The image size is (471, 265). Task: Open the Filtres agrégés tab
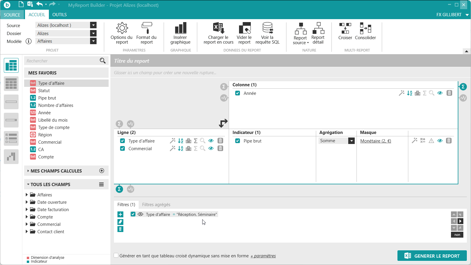(156, 205)
